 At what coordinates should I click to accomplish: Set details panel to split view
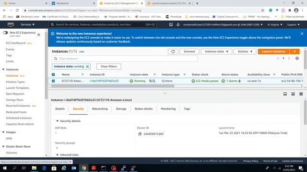(x=293, y=94)
